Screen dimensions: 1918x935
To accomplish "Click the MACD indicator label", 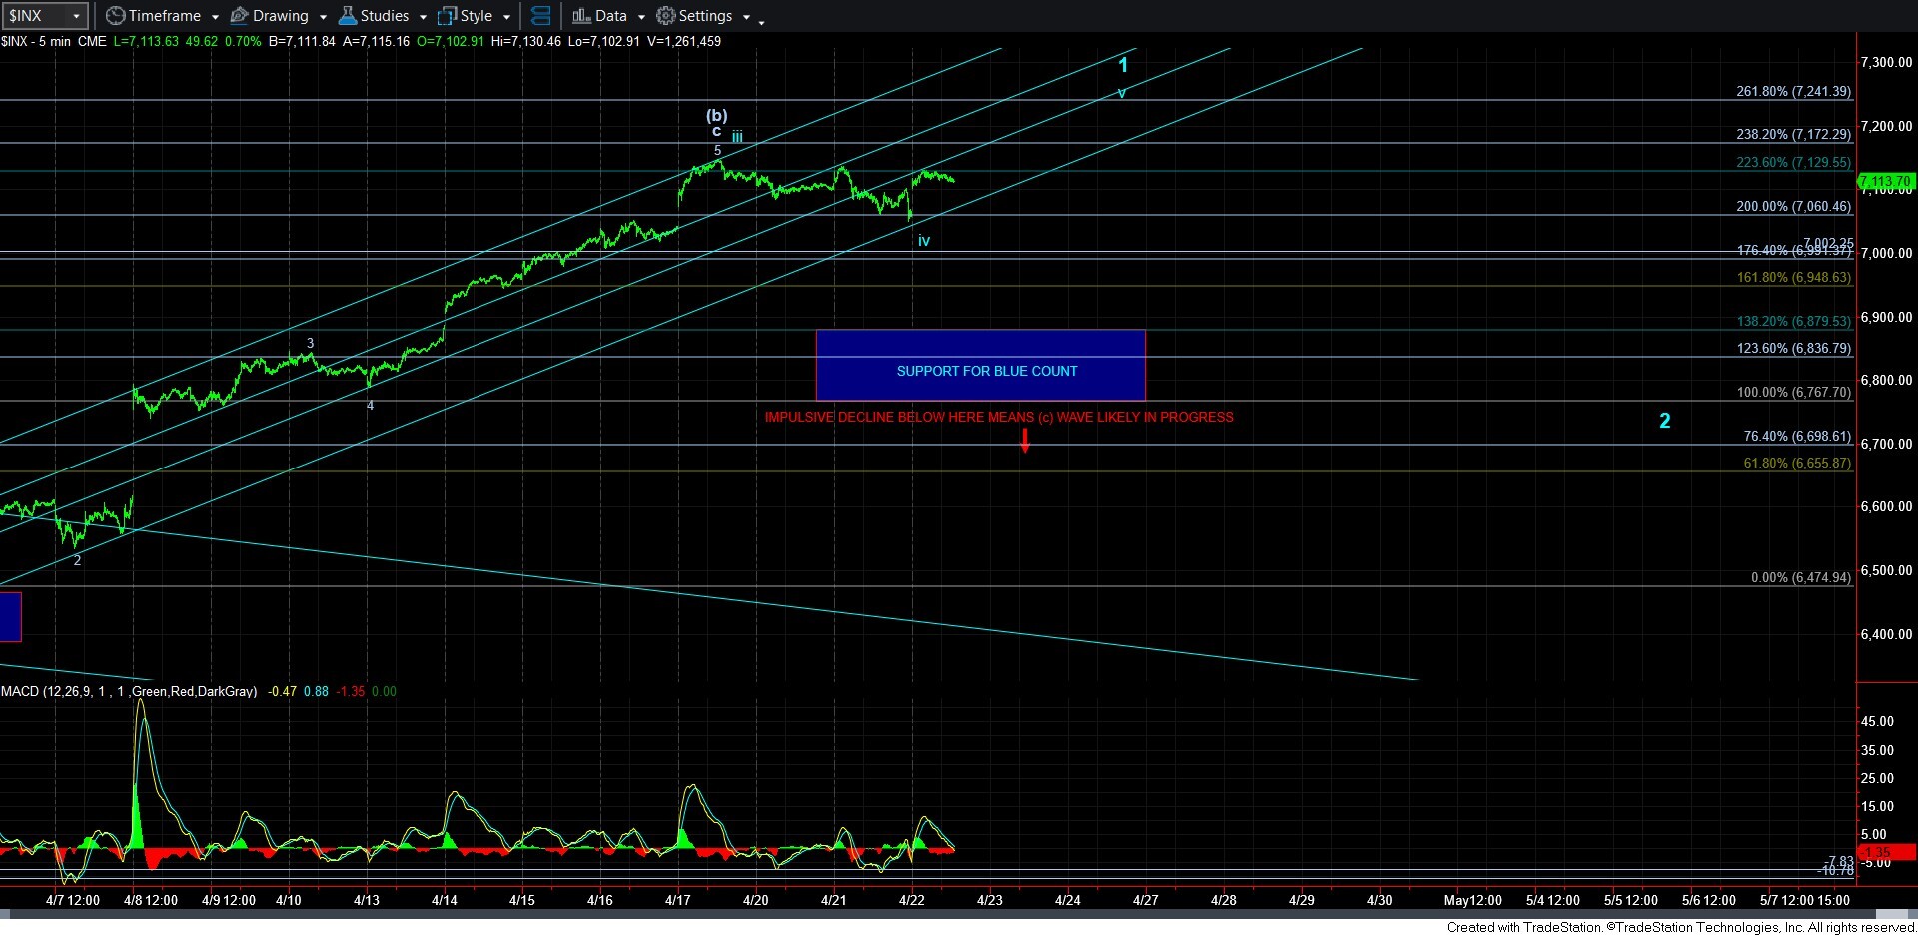I will click(x=129, y=691).
